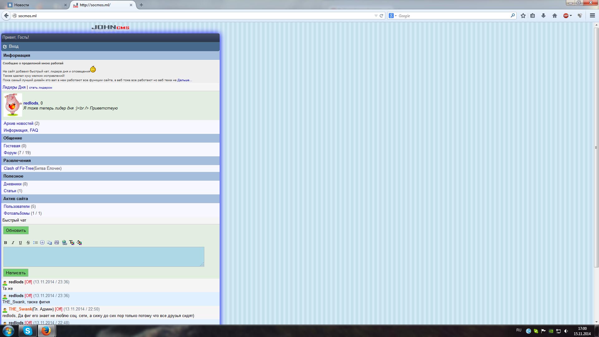Click the spoiler plus icon

(x=42, y=242)
